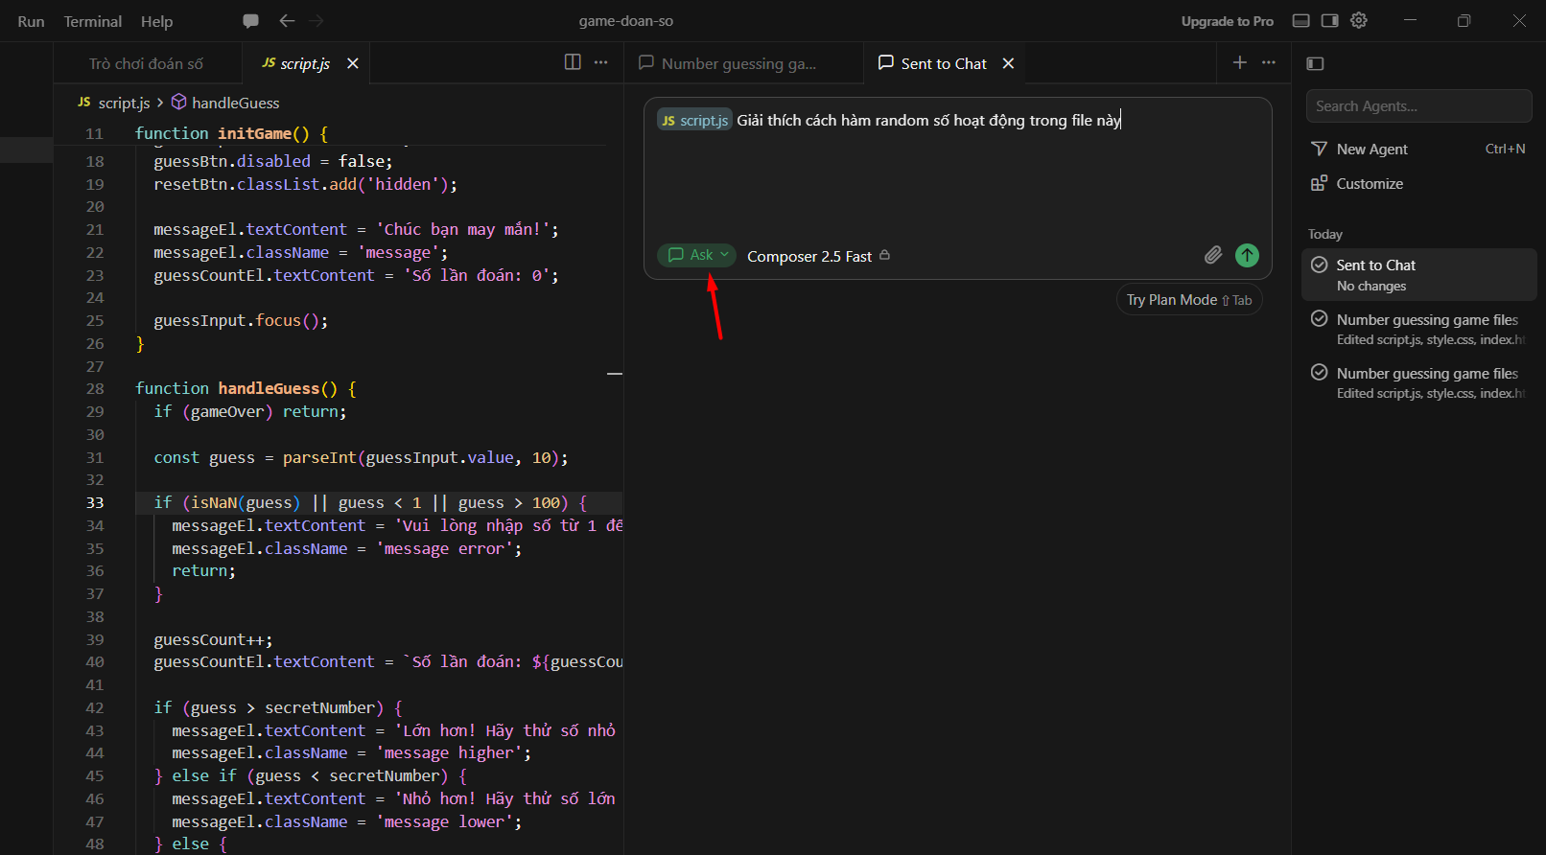Image resolution: width=1546 pixels, height=855 pixels.
Task: Click Upgrade to Pro
Action: click(1228, 21)
